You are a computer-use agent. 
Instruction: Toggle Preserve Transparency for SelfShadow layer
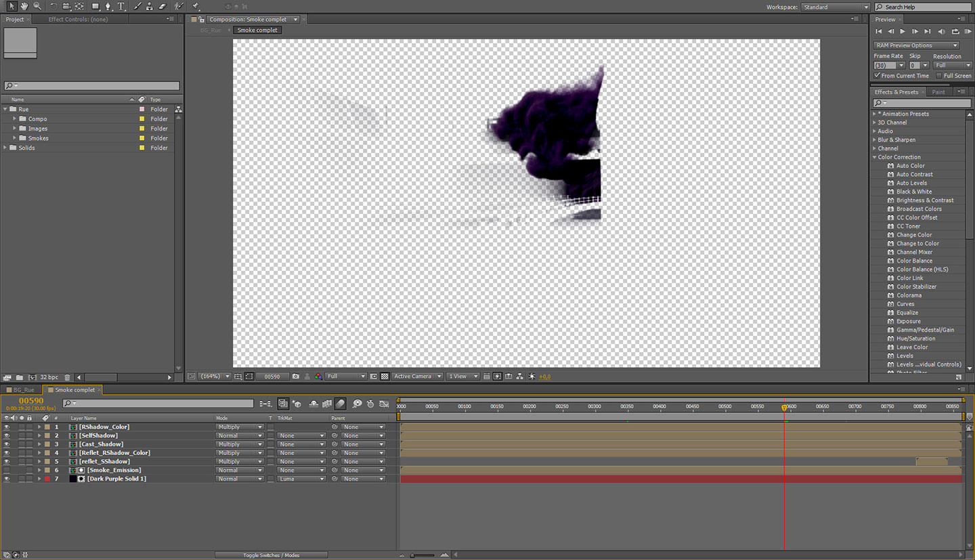click(271, 436)
